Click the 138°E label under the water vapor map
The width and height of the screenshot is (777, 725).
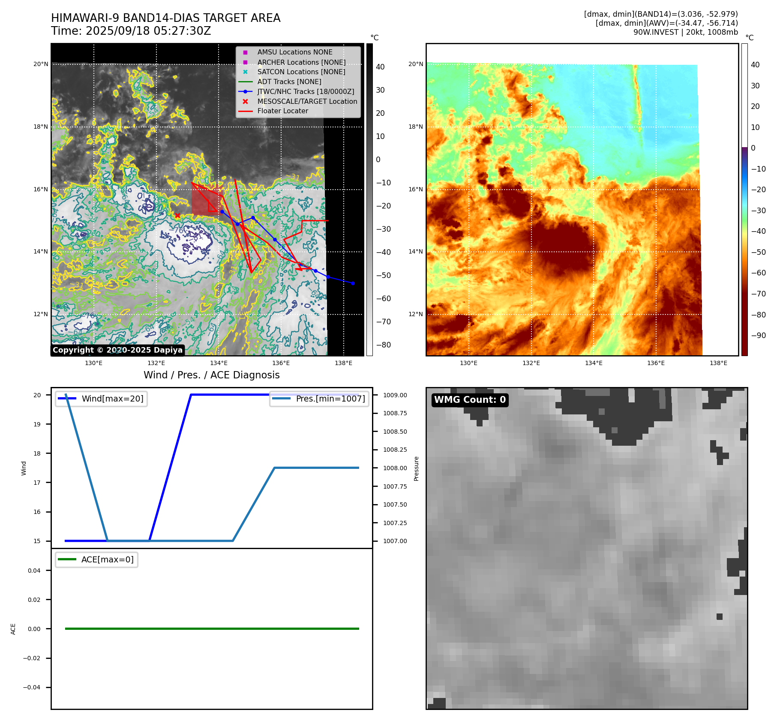(718, 363)
